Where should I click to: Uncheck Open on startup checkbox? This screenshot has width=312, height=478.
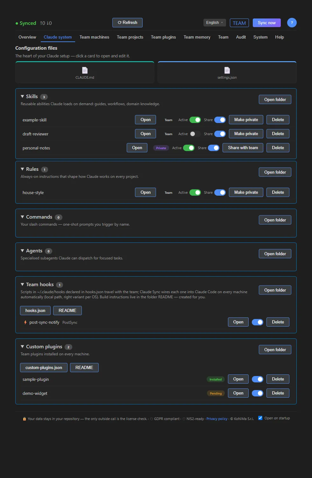tap(260, 418)
